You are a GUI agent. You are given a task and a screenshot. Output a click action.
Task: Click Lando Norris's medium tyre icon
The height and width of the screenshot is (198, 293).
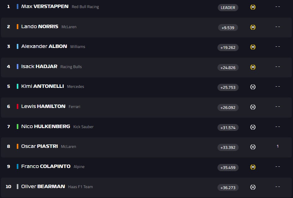coord(253,27)
